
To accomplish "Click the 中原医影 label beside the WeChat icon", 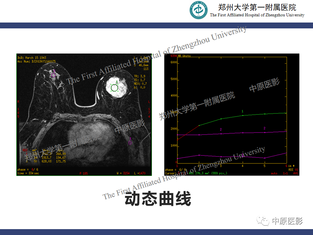I will (x=288, y=221).
